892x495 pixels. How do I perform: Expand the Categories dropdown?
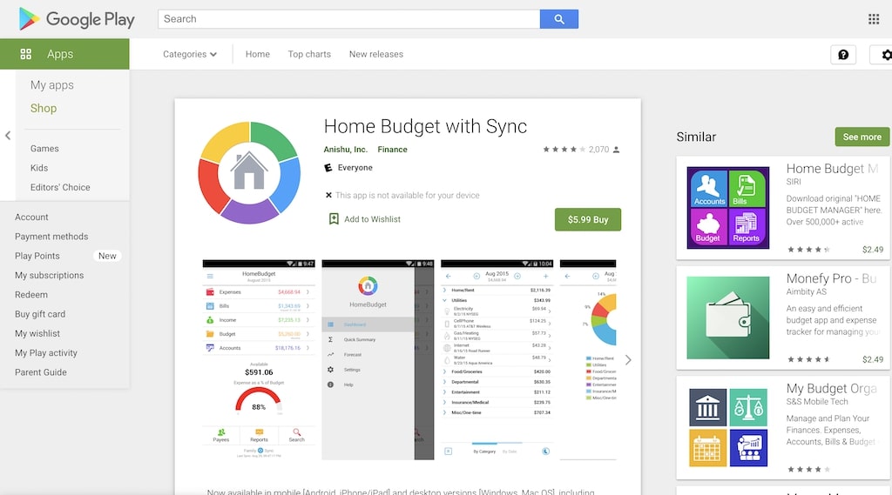coord(189,54)
